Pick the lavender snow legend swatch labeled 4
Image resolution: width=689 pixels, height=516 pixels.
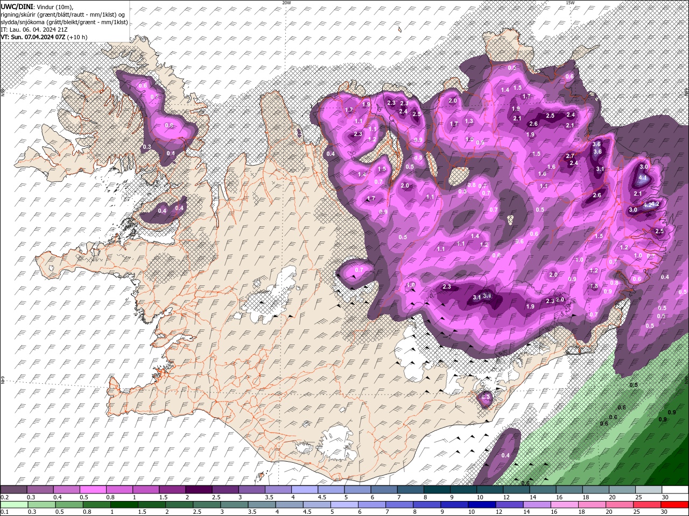(304, 490)
